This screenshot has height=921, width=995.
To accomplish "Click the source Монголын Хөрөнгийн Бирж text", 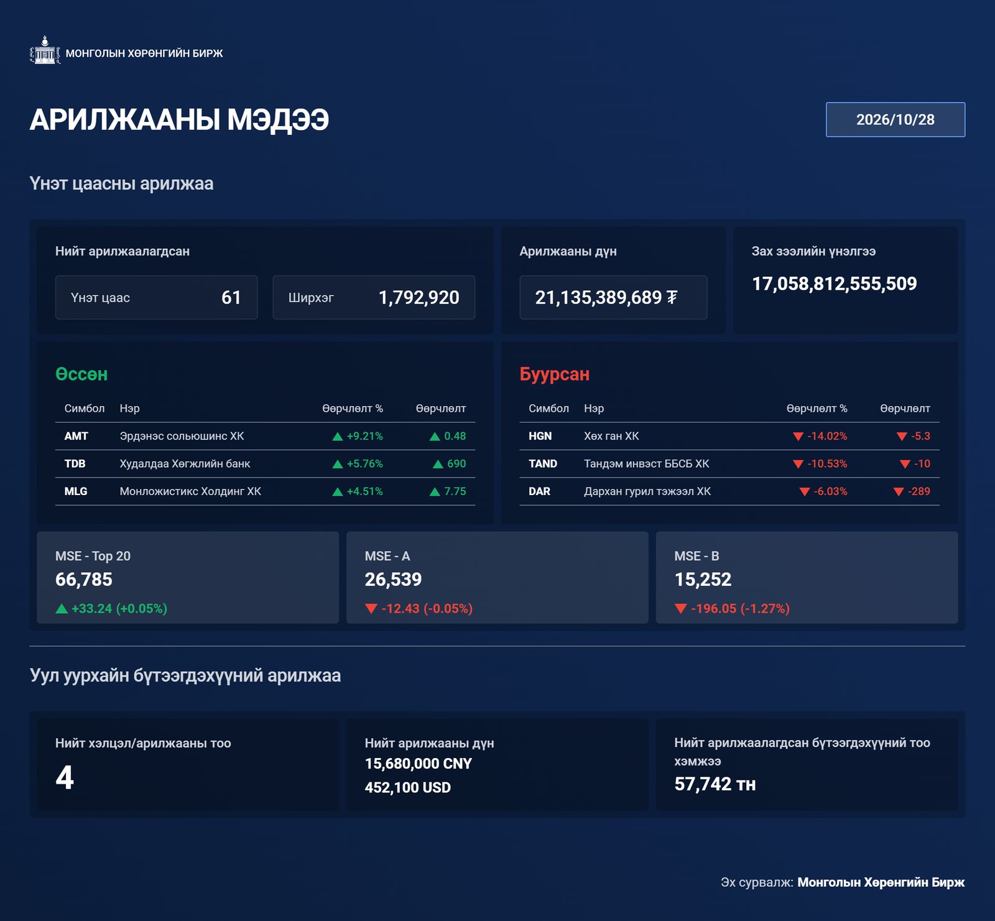I will pos(881,882).
